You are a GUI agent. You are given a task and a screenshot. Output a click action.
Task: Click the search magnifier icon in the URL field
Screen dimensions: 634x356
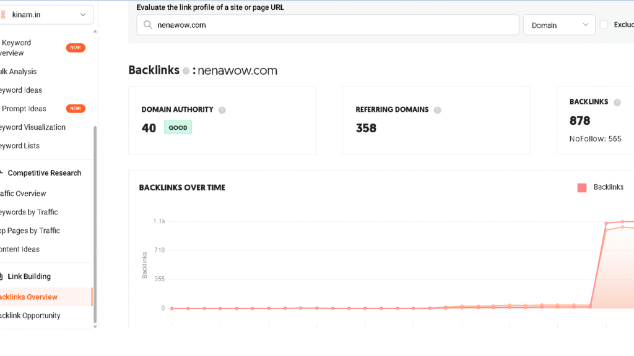click(147, 25)
